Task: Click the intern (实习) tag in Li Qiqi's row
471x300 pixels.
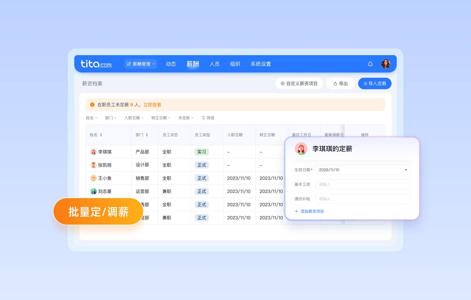Action: [202, 152]
